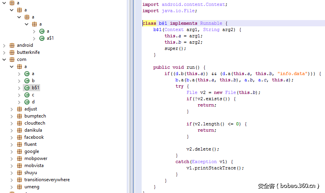The height and width of the screenshot is (193, 325).
Task: Click the facebook package icon
Action: (19, 137)
